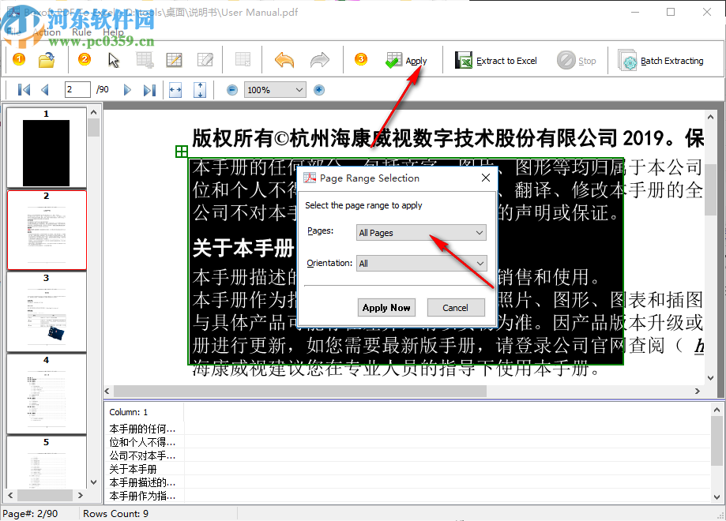Undo the last action
This screenshot has height=521, width=726.
284,59
